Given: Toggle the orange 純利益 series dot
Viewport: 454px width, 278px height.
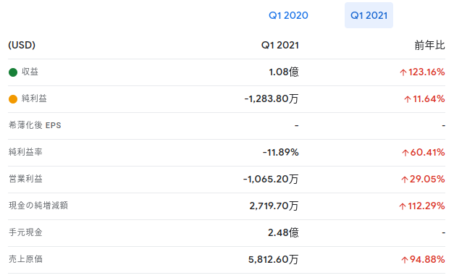Looking at the screenshot, I should click(13, 99).
